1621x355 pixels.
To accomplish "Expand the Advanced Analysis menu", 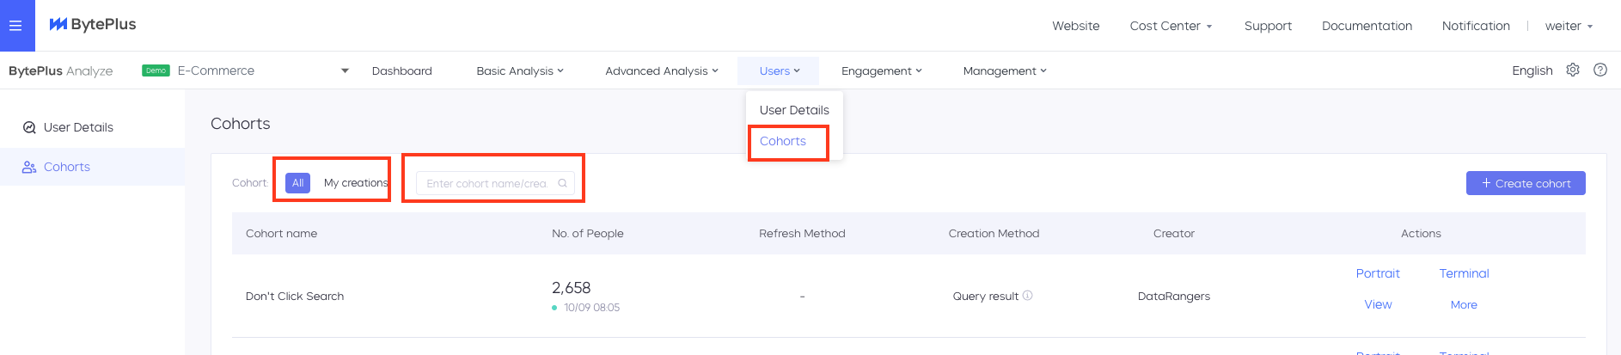I will point(662,70).
